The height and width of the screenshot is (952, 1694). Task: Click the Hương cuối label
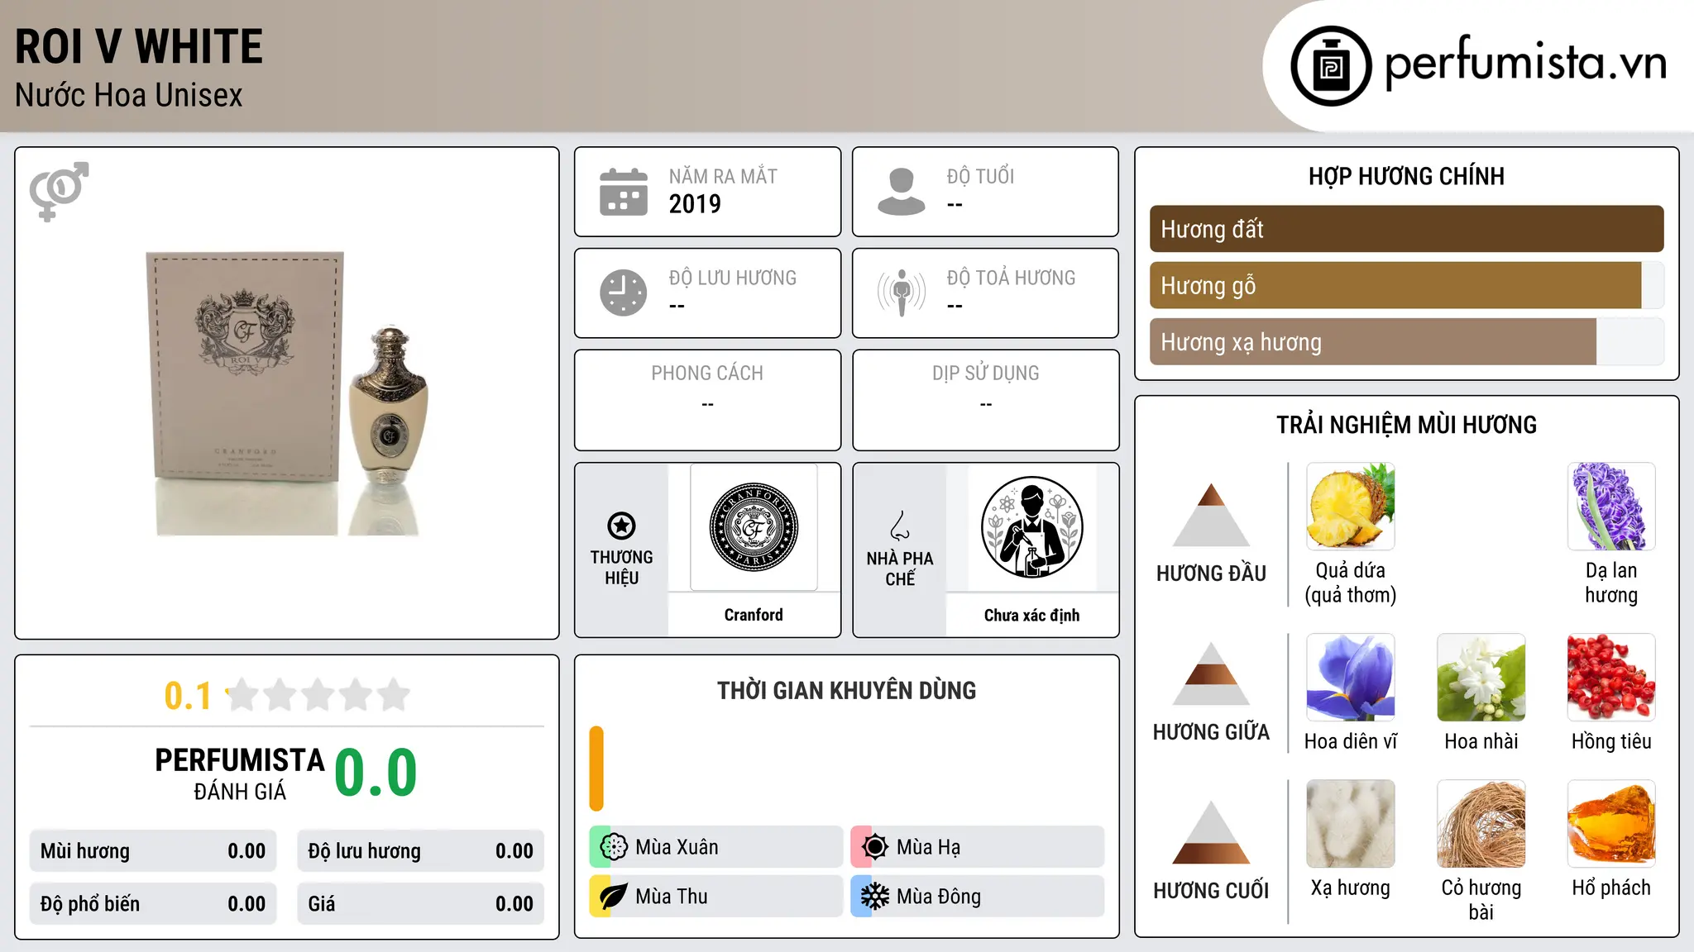click(1211, 891)
